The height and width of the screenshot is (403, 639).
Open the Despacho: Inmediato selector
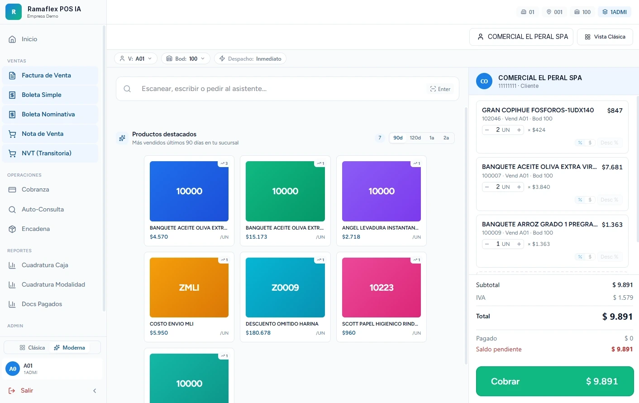click(x=250, y=59)
